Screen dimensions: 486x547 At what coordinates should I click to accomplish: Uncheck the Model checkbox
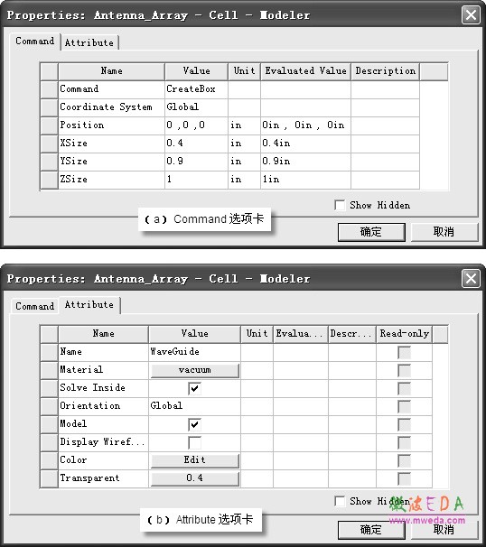194,424
